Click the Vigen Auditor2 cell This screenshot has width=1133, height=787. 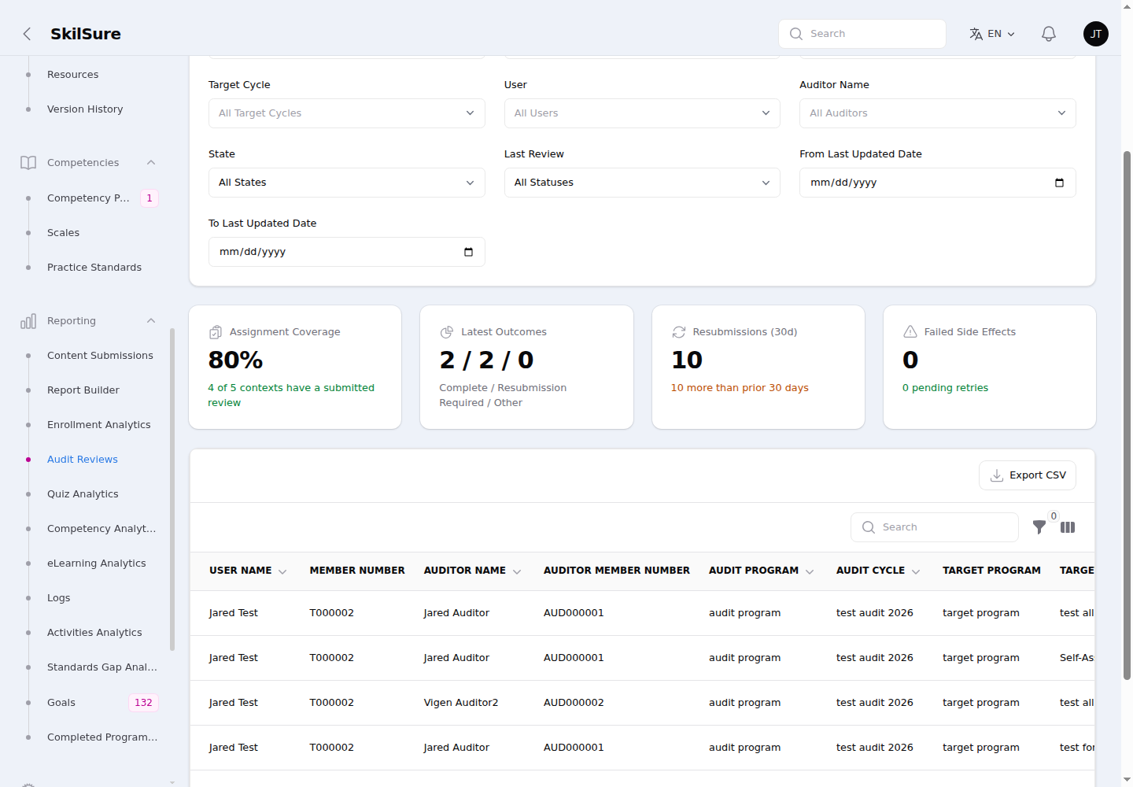coord(461,703)
